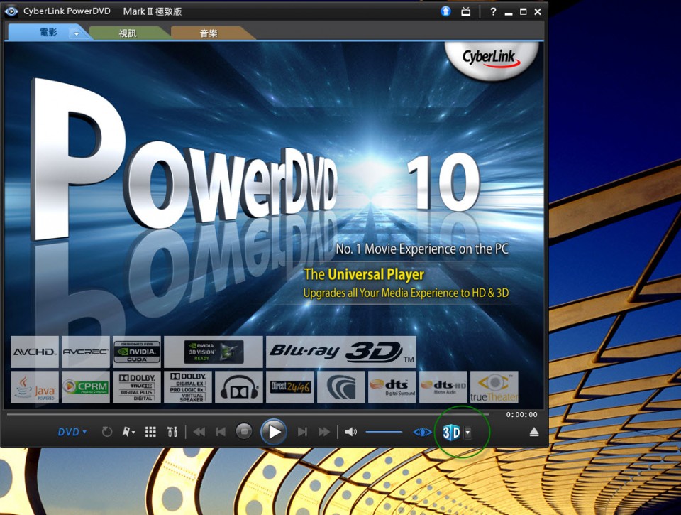Minimize the PowerDVD window
681x515 pixels.
click(509, 13)
